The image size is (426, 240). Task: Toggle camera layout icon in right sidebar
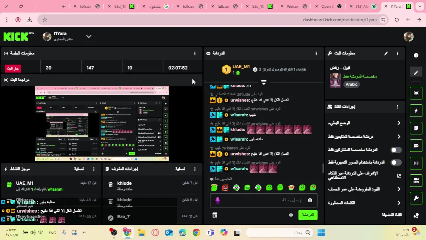pos(416,181)
